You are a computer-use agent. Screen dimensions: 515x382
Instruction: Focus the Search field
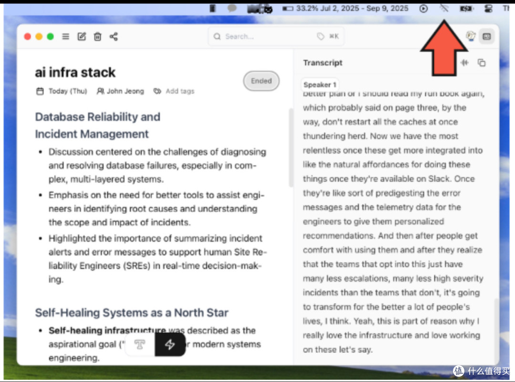click(276, 36)
